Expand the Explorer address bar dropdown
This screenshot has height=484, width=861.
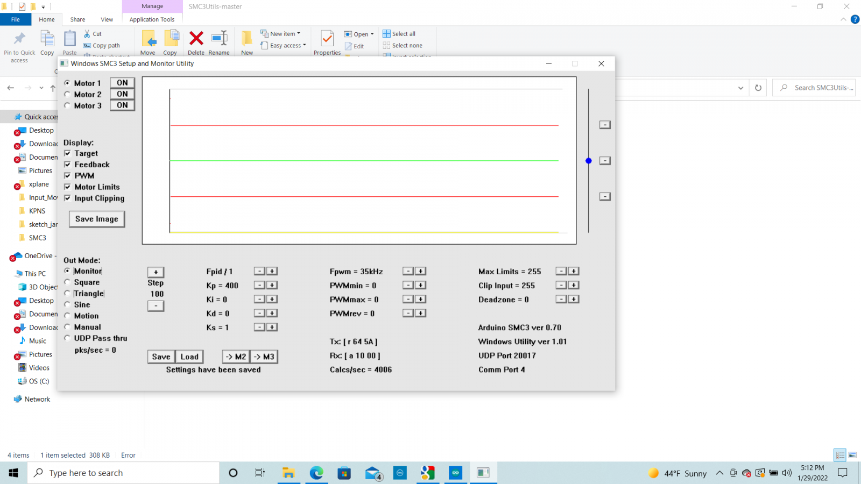tap(741, 88)
